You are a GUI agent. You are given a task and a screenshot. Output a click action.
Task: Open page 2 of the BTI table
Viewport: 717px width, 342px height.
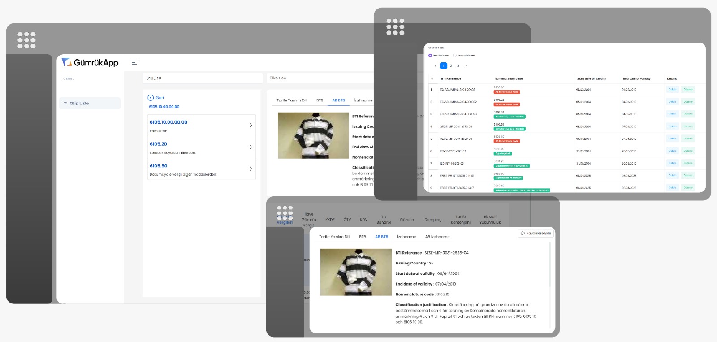(x=451, y=66)
